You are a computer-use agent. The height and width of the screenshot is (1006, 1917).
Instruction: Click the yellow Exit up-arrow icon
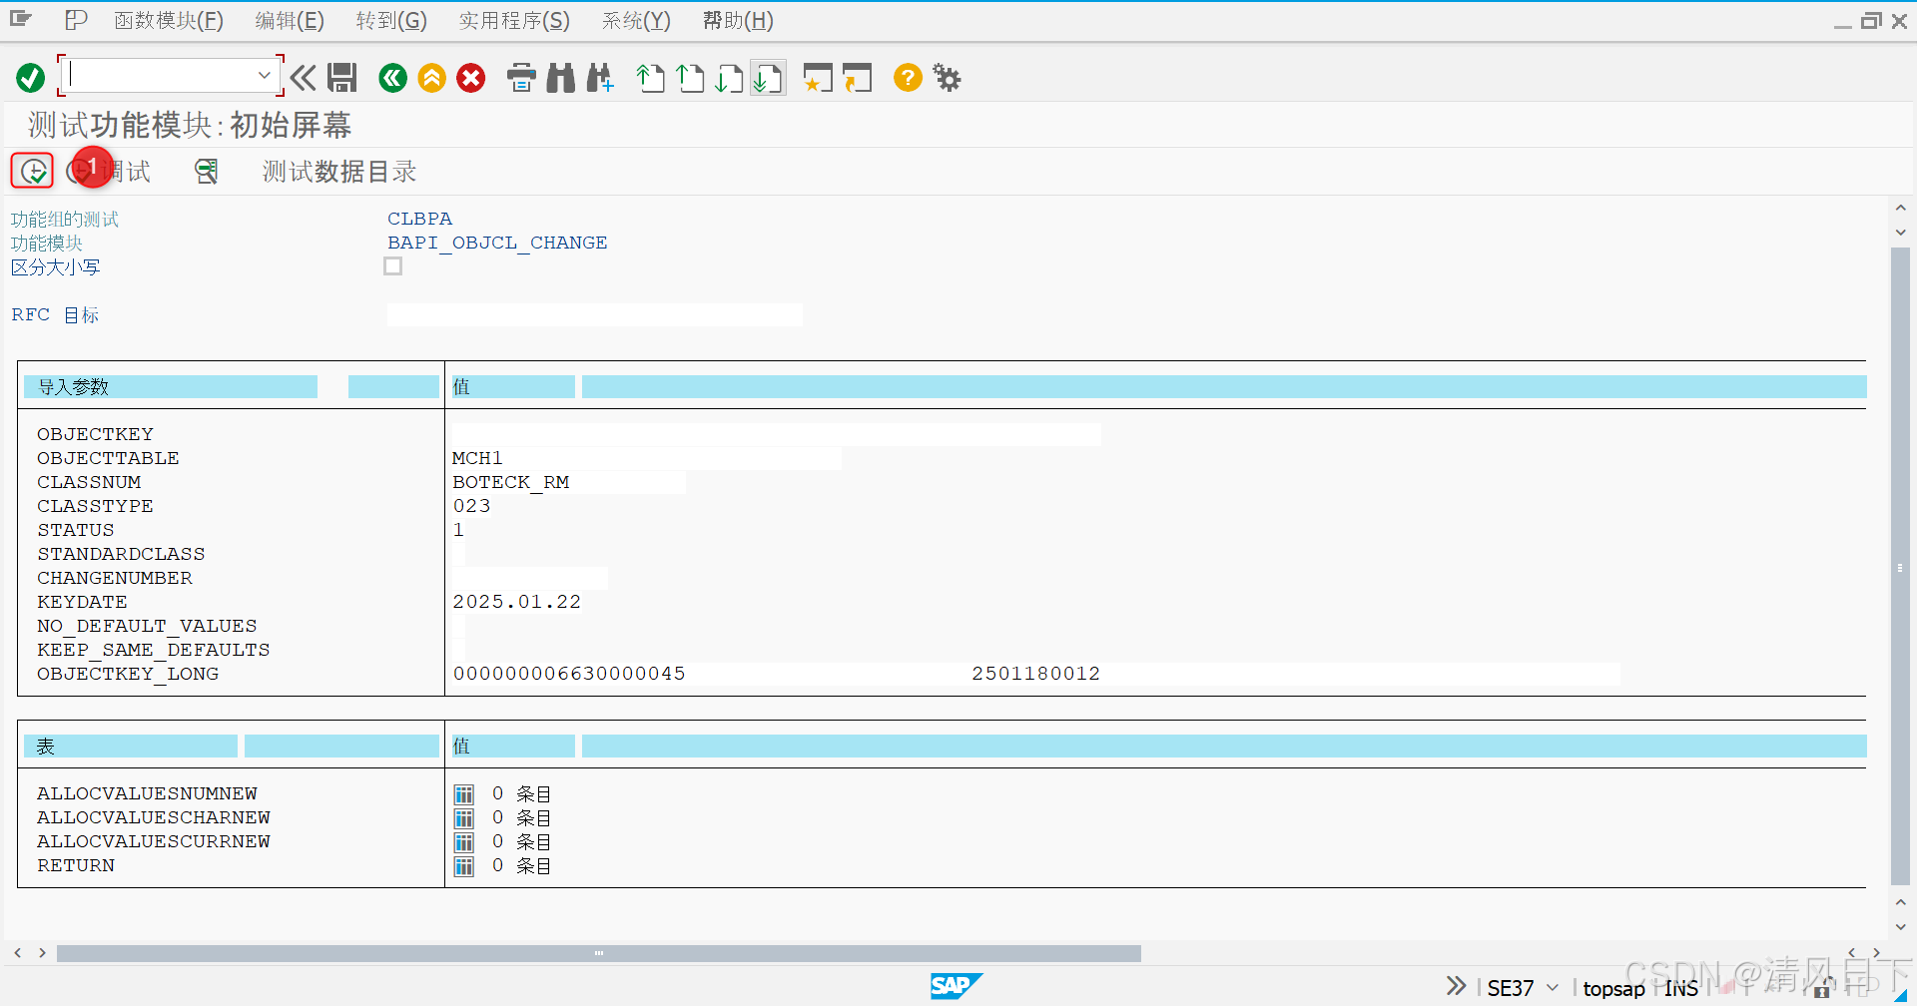click(432, 78)
